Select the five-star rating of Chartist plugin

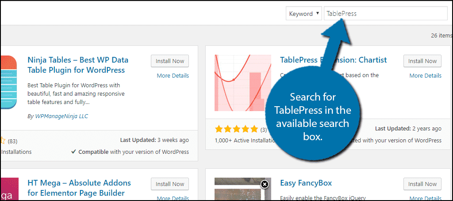pyautogui.click(x=236, y=129)
